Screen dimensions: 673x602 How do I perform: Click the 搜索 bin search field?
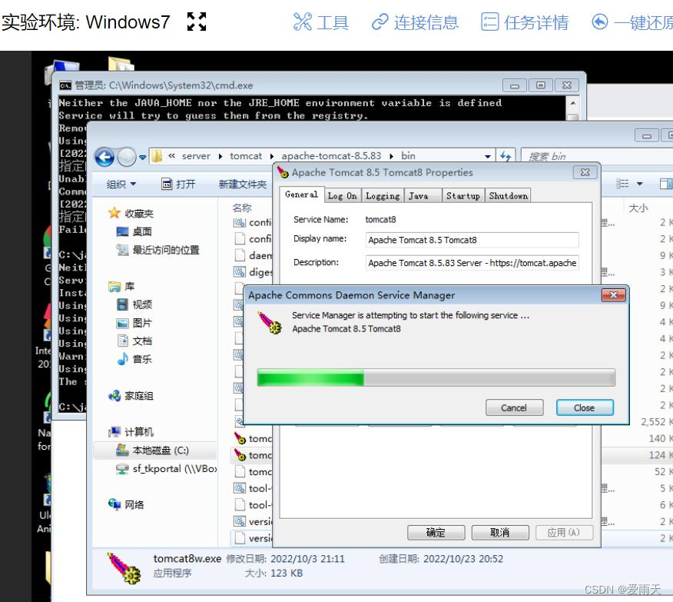pyautogui.click(x=597, y=156)
